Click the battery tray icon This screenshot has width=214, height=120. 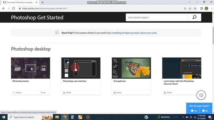[187, 117]
